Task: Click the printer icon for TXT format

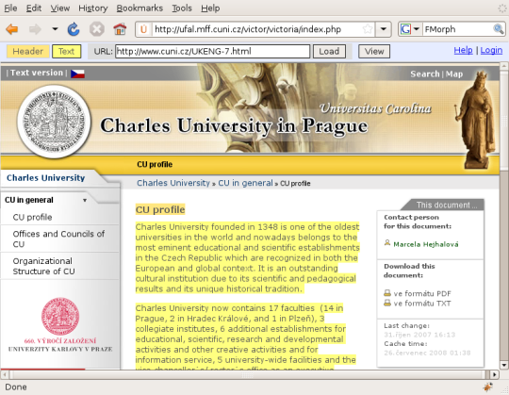Action: point(387,304)
